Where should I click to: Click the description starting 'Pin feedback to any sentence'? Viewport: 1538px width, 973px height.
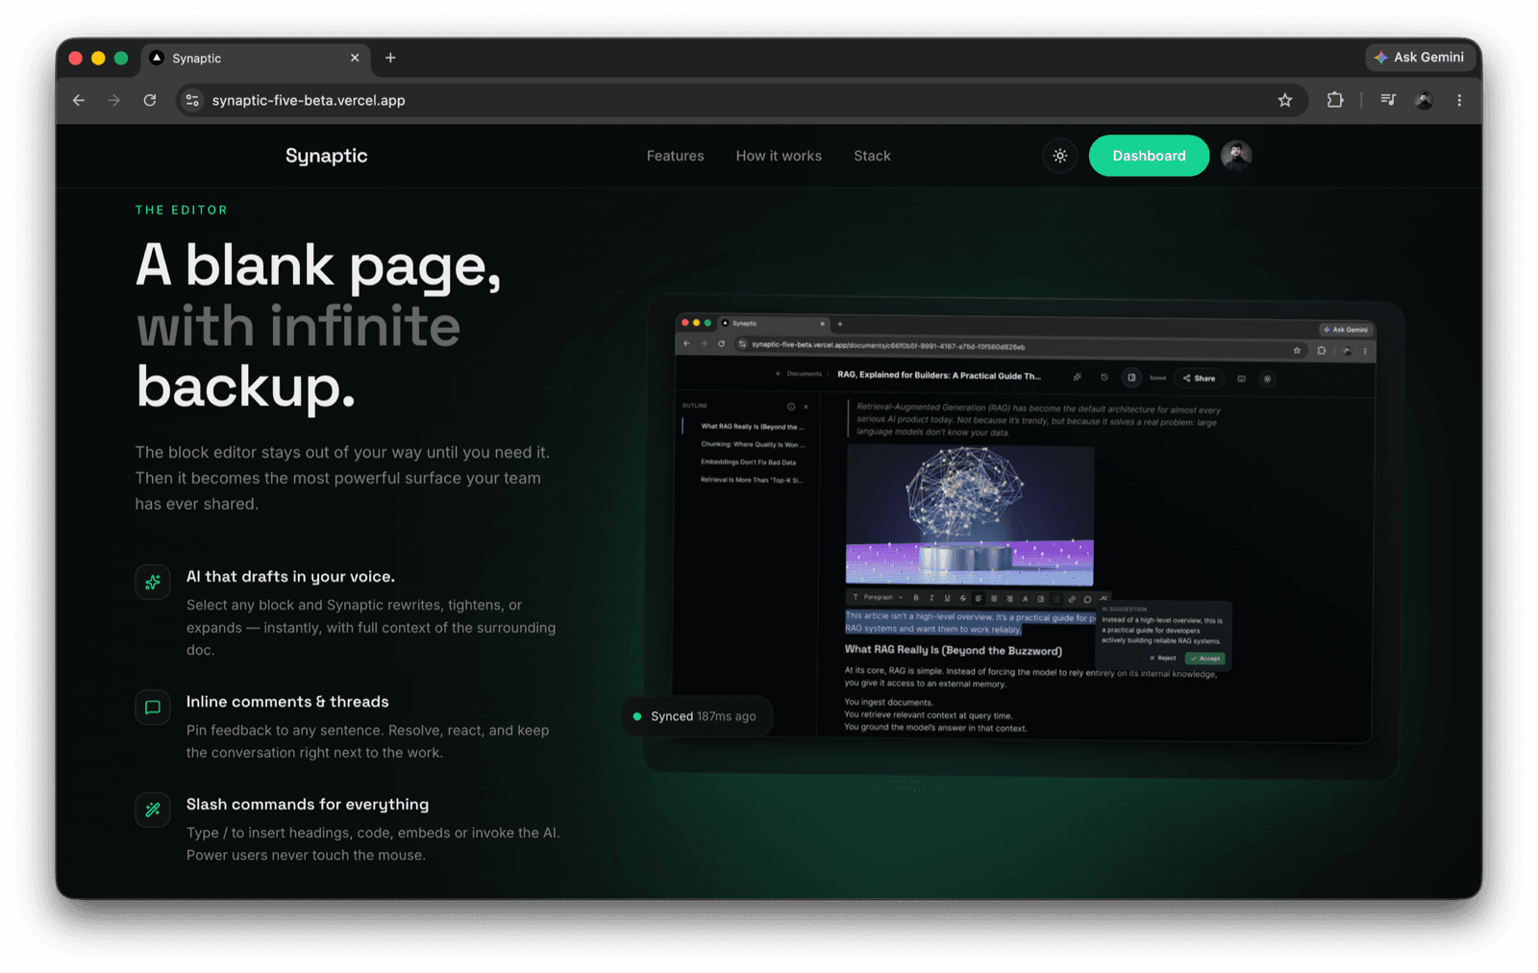pos(368,741)
